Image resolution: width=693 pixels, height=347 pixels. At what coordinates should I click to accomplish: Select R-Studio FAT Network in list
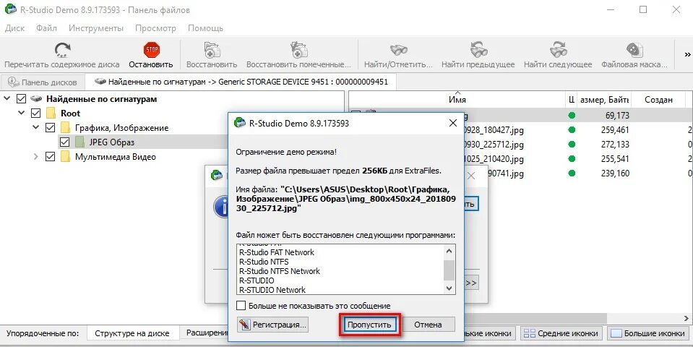tap(277, 252)
